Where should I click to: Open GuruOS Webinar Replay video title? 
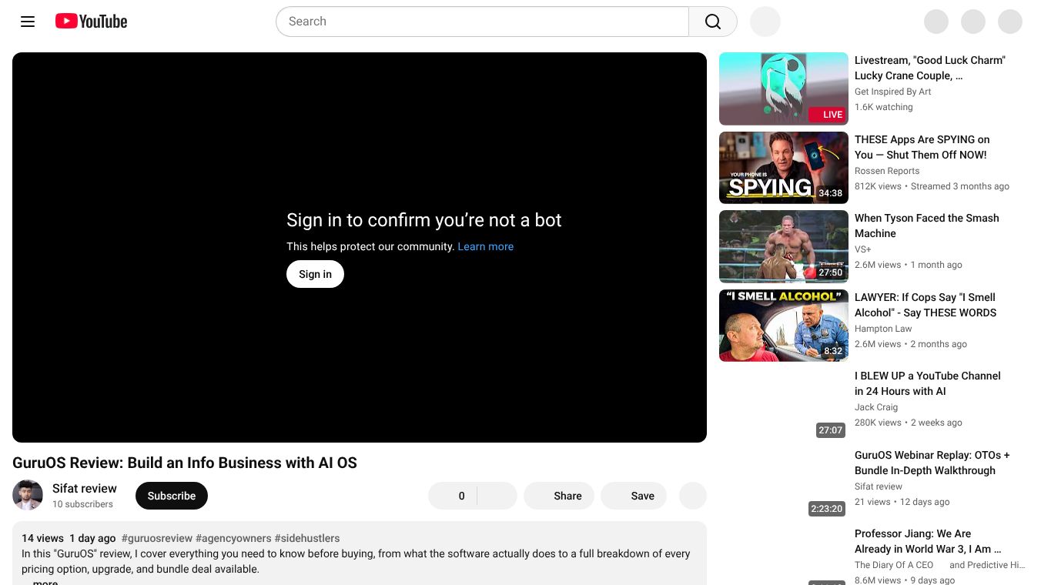point(932,463)
